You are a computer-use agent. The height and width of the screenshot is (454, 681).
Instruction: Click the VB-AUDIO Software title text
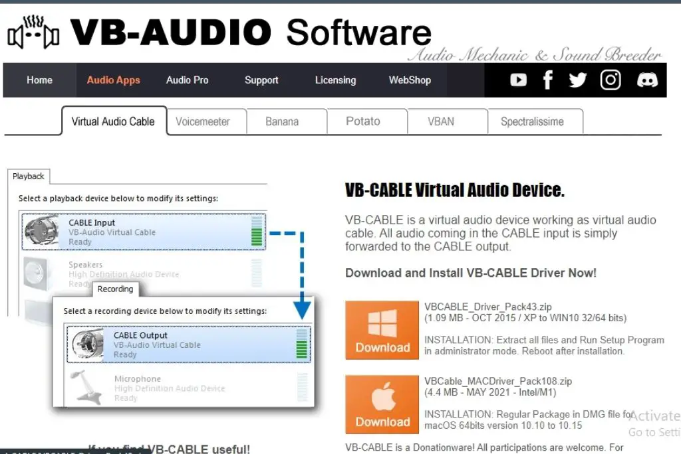click(251, 32)
